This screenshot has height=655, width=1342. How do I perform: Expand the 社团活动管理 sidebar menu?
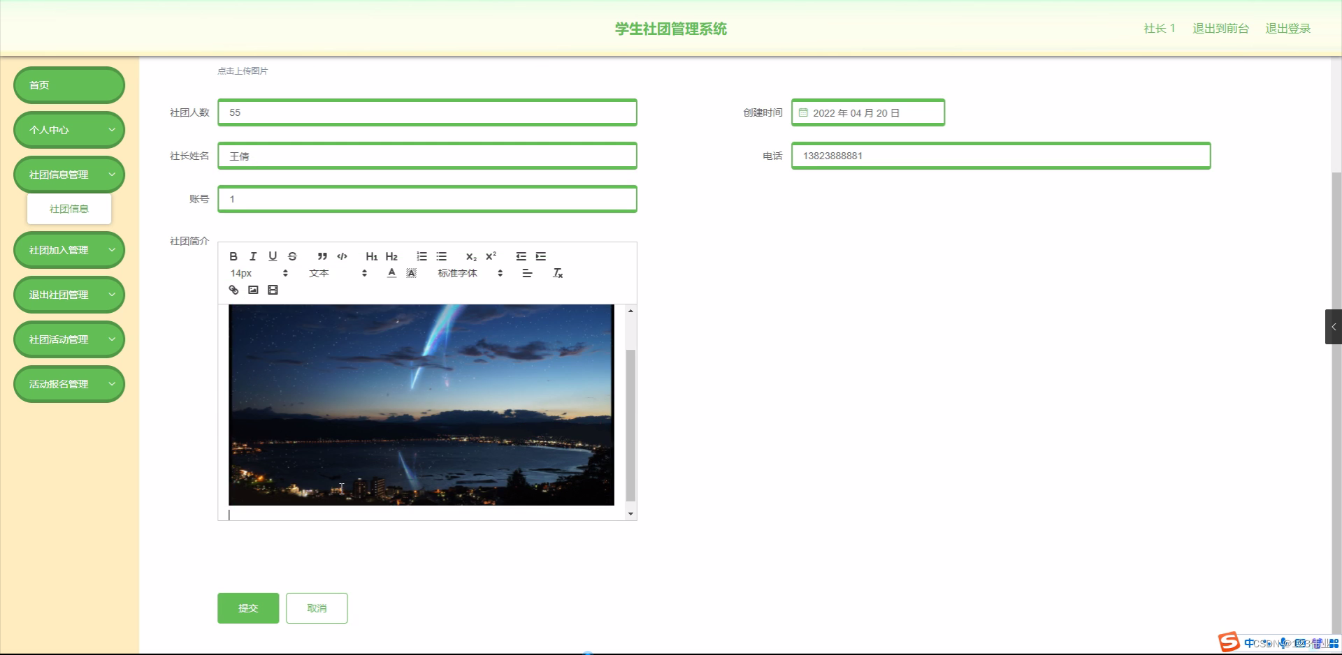tap(69, 339)
